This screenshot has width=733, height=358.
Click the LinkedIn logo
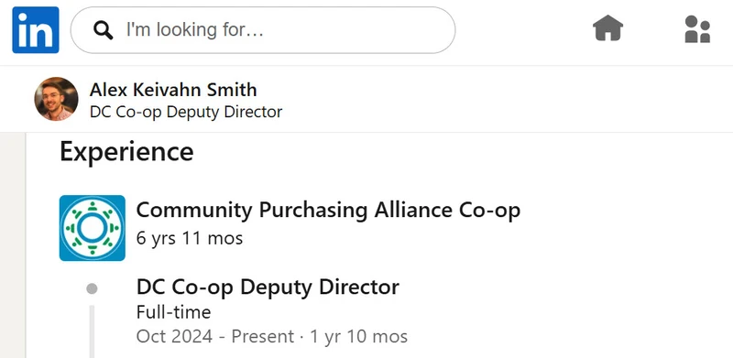(x=36, y=30)
